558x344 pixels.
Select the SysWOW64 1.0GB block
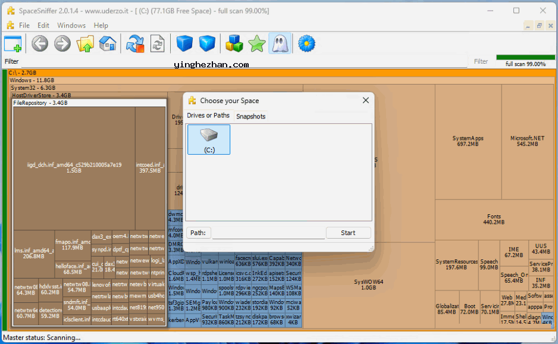tap(369, 284)
